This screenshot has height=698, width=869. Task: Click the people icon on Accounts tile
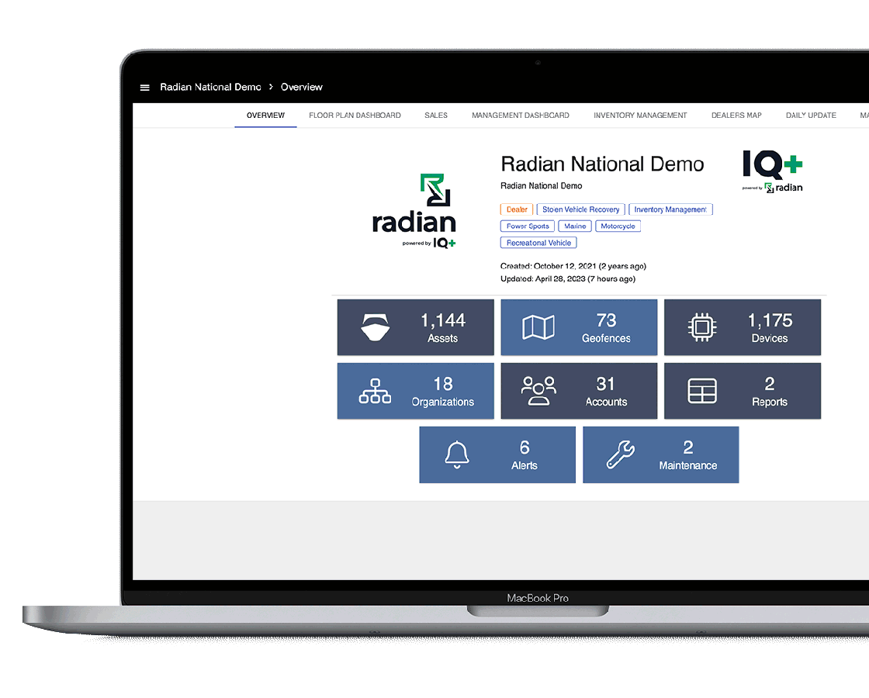[538, 391]
